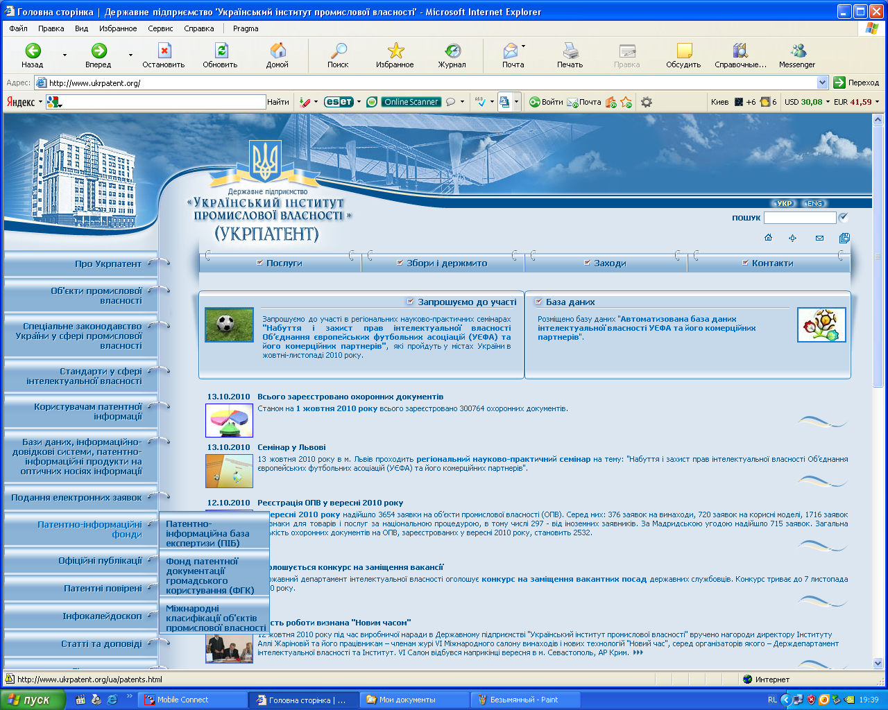The width and height of the screenshot is (888, 710).
Task: Open the Вид menu
Action: tap(82, 28)
